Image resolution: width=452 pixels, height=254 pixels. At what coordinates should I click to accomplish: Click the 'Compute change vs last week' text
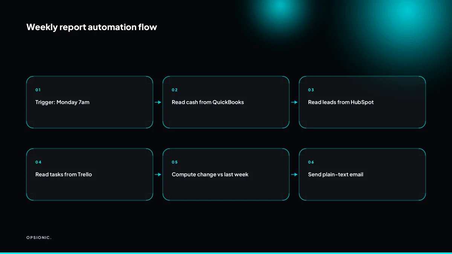click(x=210, y=175)
